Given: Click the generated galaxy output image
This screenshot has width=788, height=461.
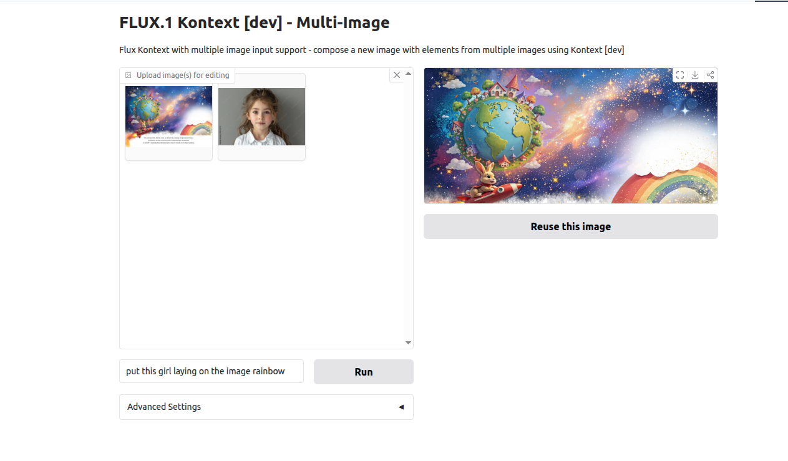Looking at the screenshot, I should click(x=571, y=135).
